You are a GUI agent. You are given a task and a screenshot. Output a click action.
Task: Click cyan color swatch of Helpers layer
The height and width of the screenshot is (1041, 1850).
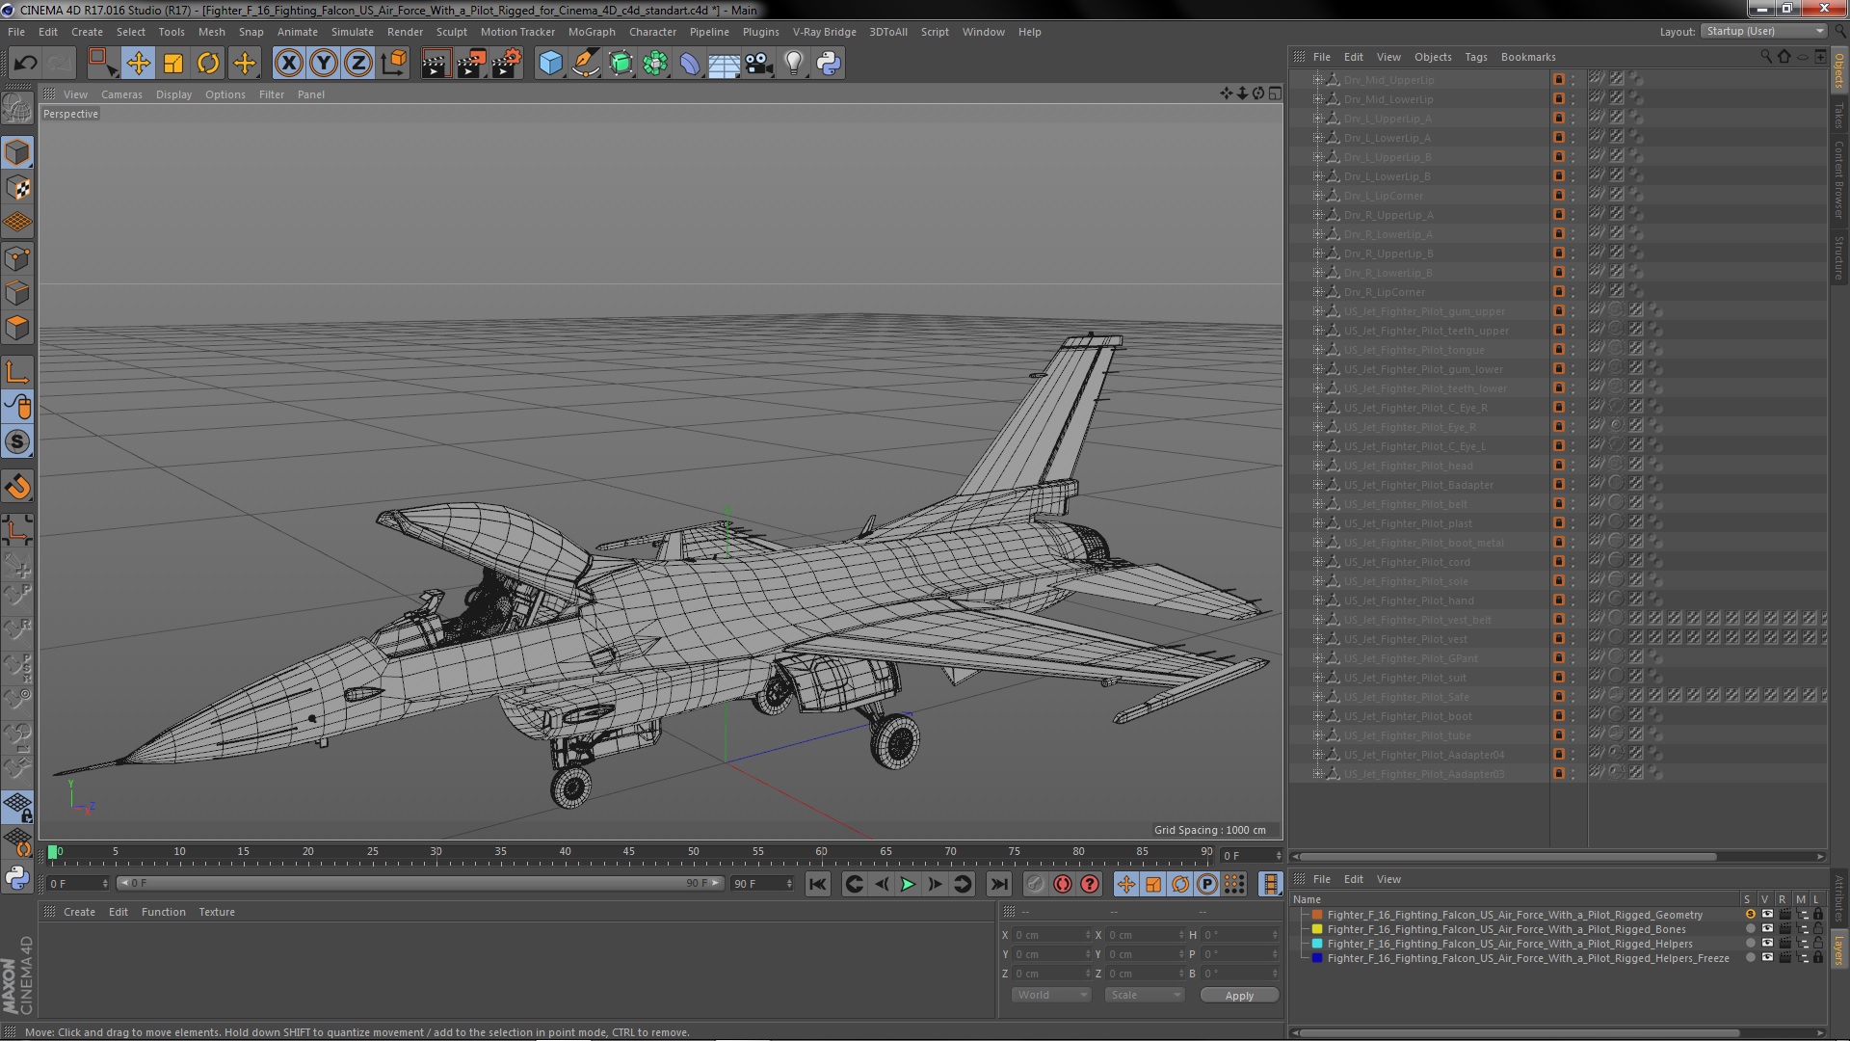tap(1317, 944)
